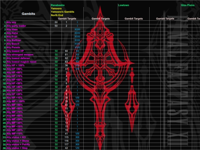Viewport: 200px width, 150px height.
Task: Click the value 62 in lowest defense row
Action: (66, 58)
